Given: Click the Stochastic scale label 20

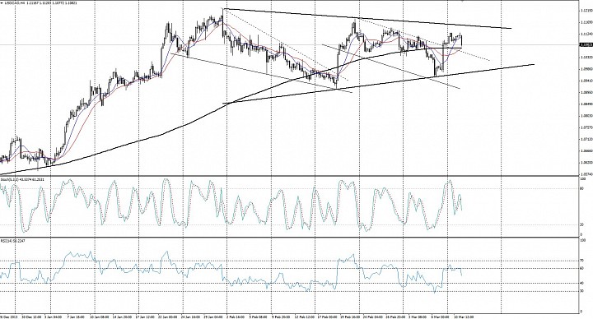Looking at the screenshot, I should 581,225.
